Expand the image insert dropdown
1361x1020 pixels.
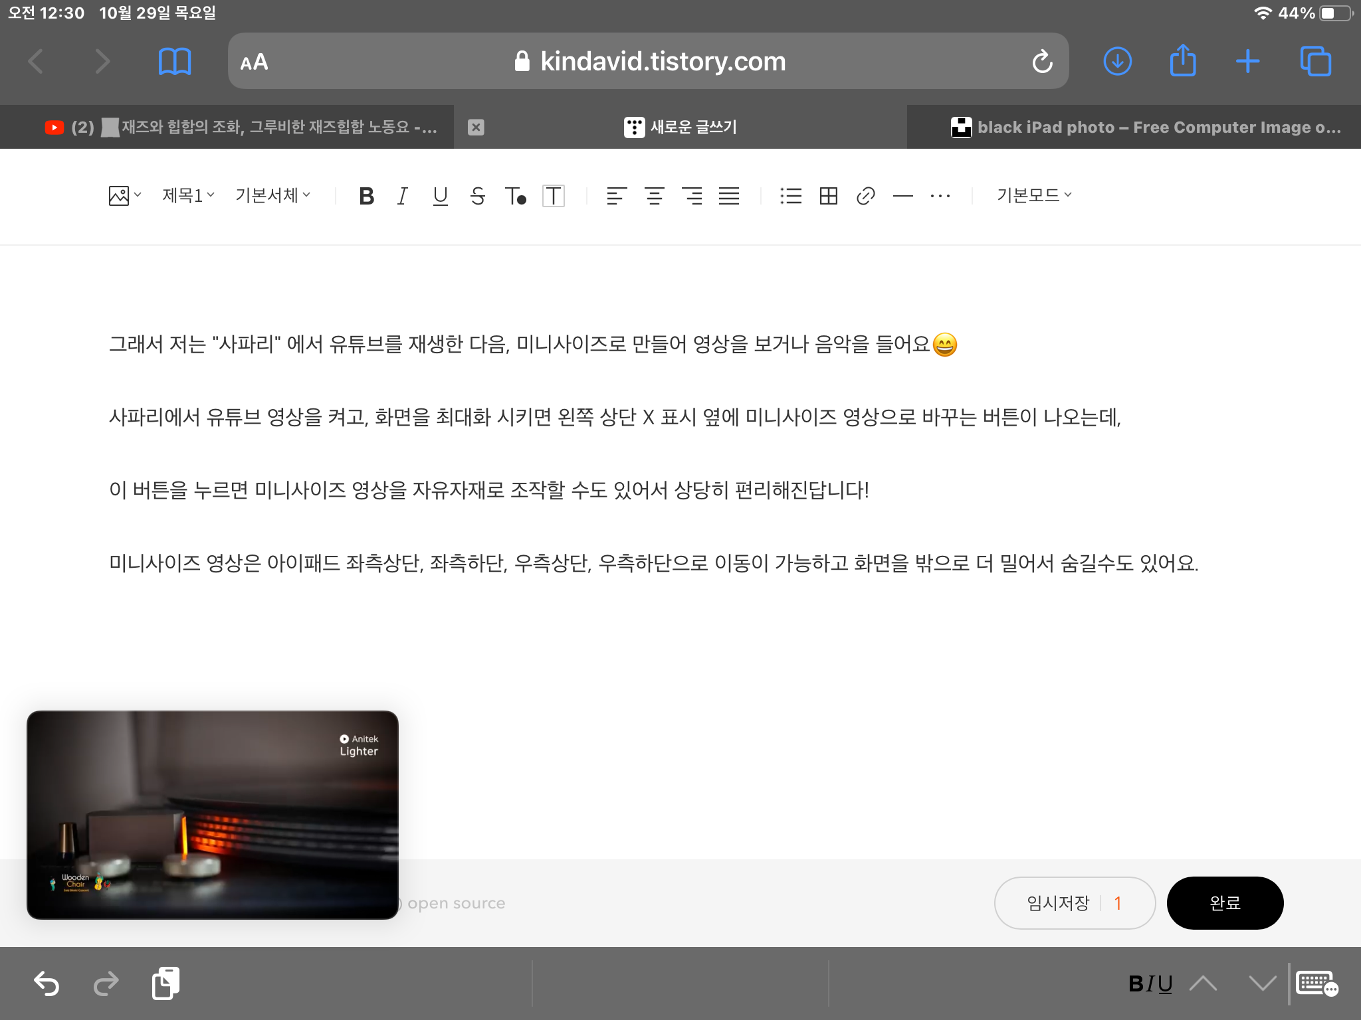click(125, 196)
